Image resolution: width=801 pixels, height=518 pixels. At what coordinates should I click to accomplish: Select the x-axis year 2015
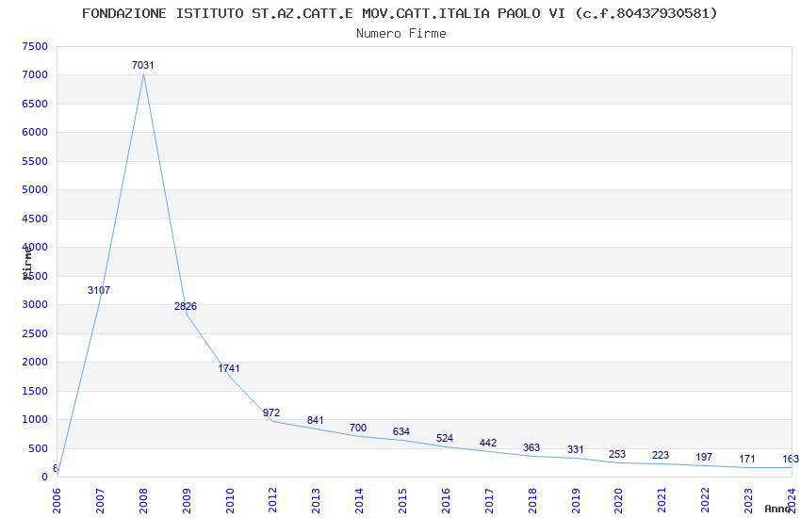[x=402, y=500]
